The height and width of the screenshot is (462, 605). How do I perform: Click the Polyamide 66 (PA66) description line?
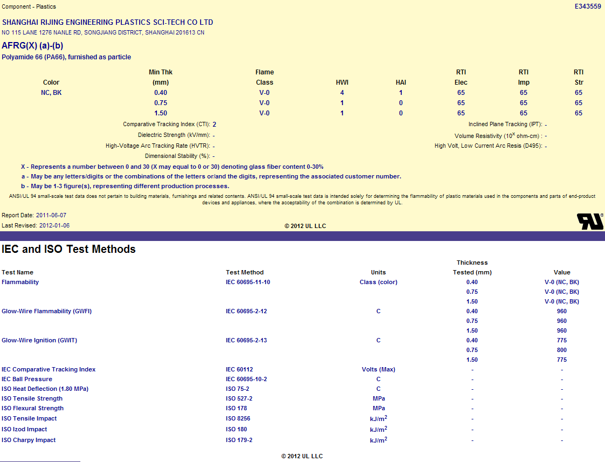[x=66, y=57]
